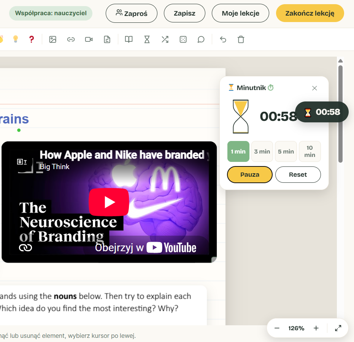Click the shuffle arrows icon
The image size is (354, 342).
165,40
